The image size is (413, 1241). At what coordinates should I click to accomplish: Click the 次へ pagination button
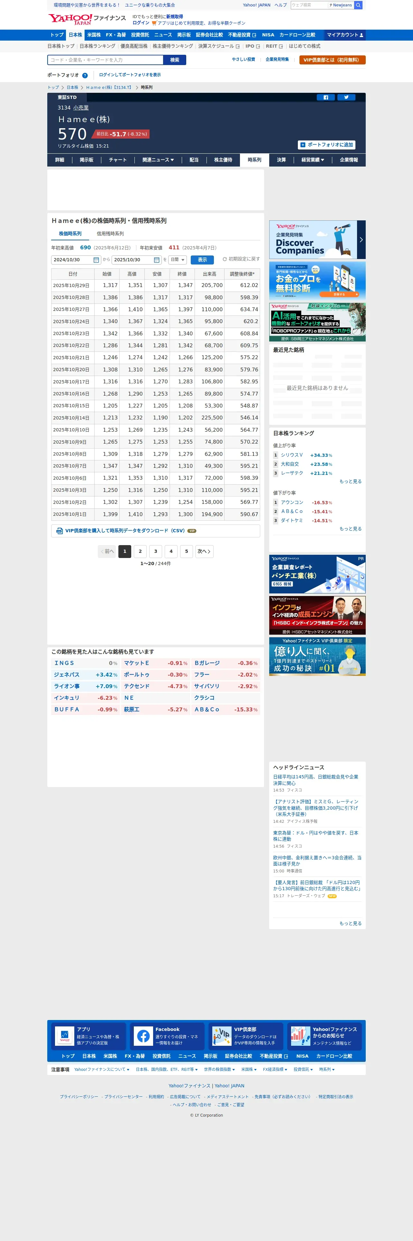pos(204,551)
